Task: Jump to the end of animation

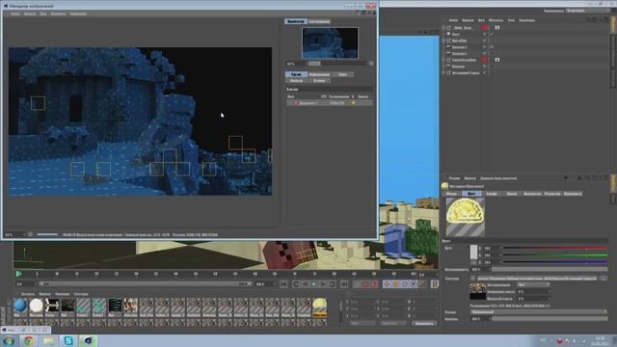Action: click(x=343, y=284)
